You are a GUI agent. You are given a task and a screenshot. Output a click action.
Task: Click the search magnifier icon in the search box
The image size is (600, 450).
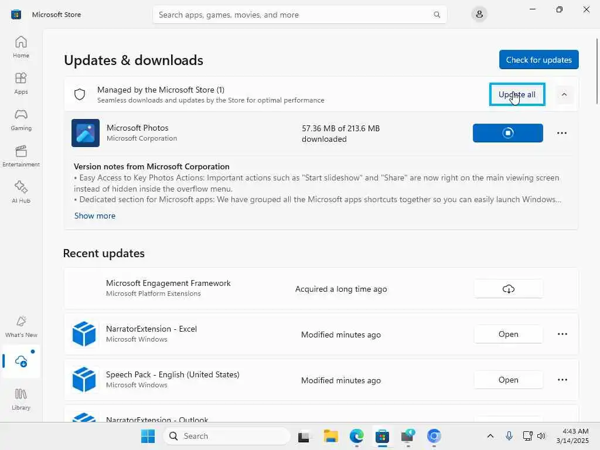click(x=437, y=15)
